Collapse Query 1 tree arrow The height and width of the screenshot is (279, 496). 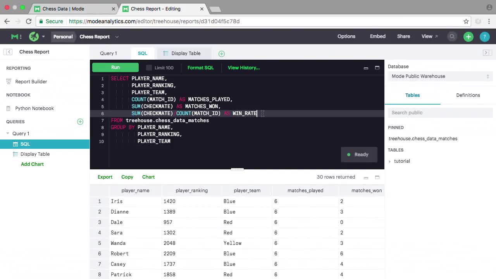8,134
